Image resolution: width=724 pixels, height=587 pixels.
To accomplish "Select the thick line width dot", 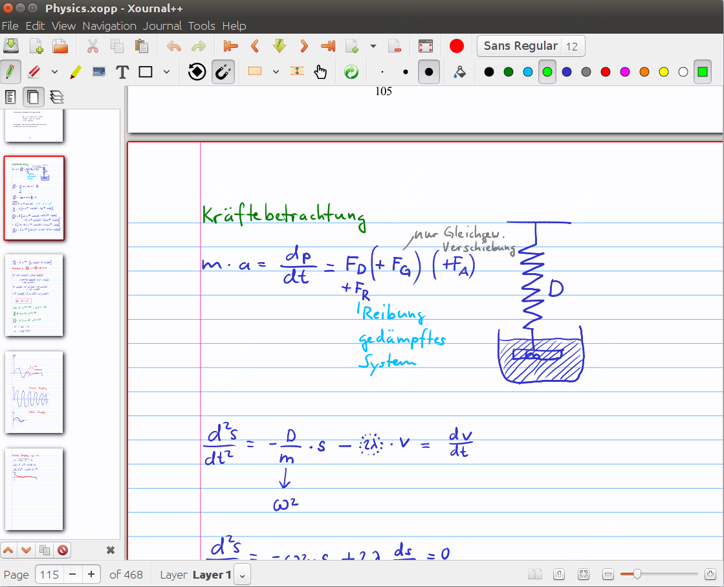I will (x=428, y=72).
